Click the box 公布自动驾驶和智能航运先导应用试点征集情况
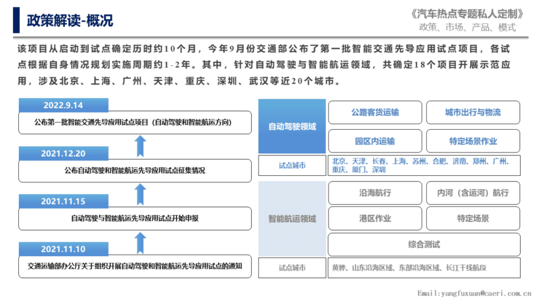The width and height of the screenshot is (536, 302). coord(135,171)
